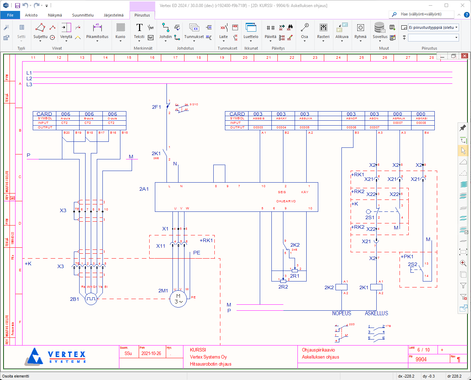
Task: Click the Save icon in title bar
Action: (x=18, y=6)
